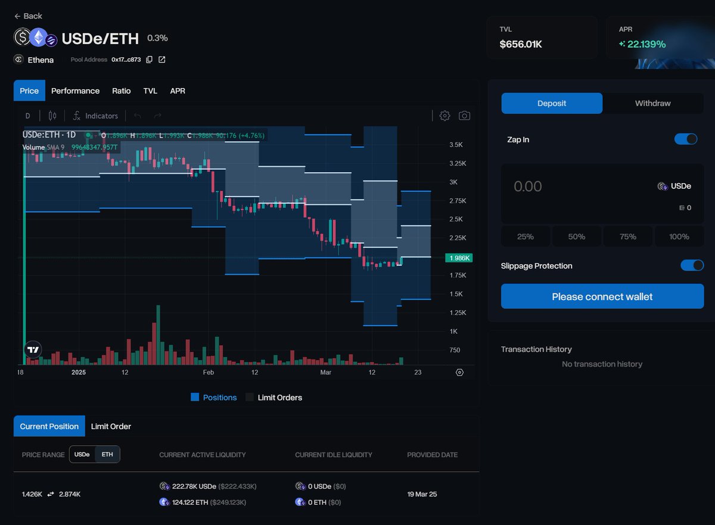Switch to the TVL chart tab
The height and width of the screenshot is (525, 715).
[x=150, y=91]
